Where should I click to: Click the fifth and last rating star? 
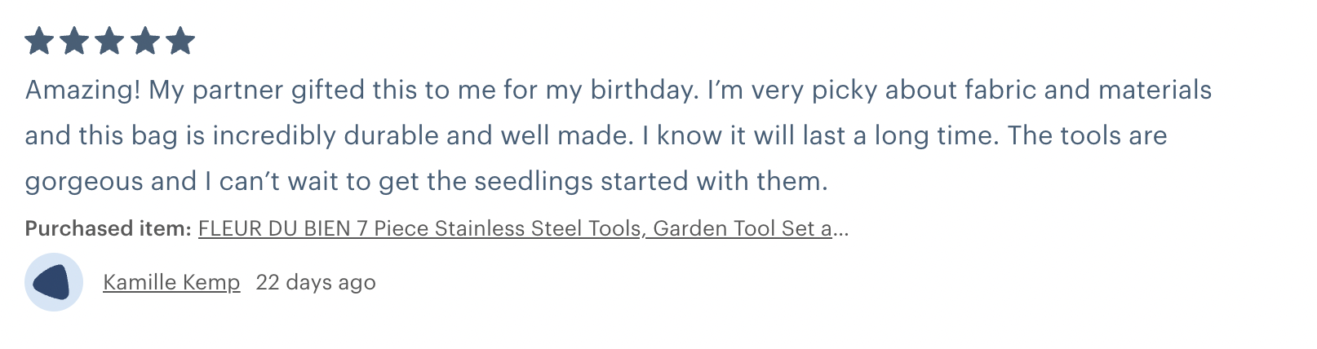click(180, 41)
